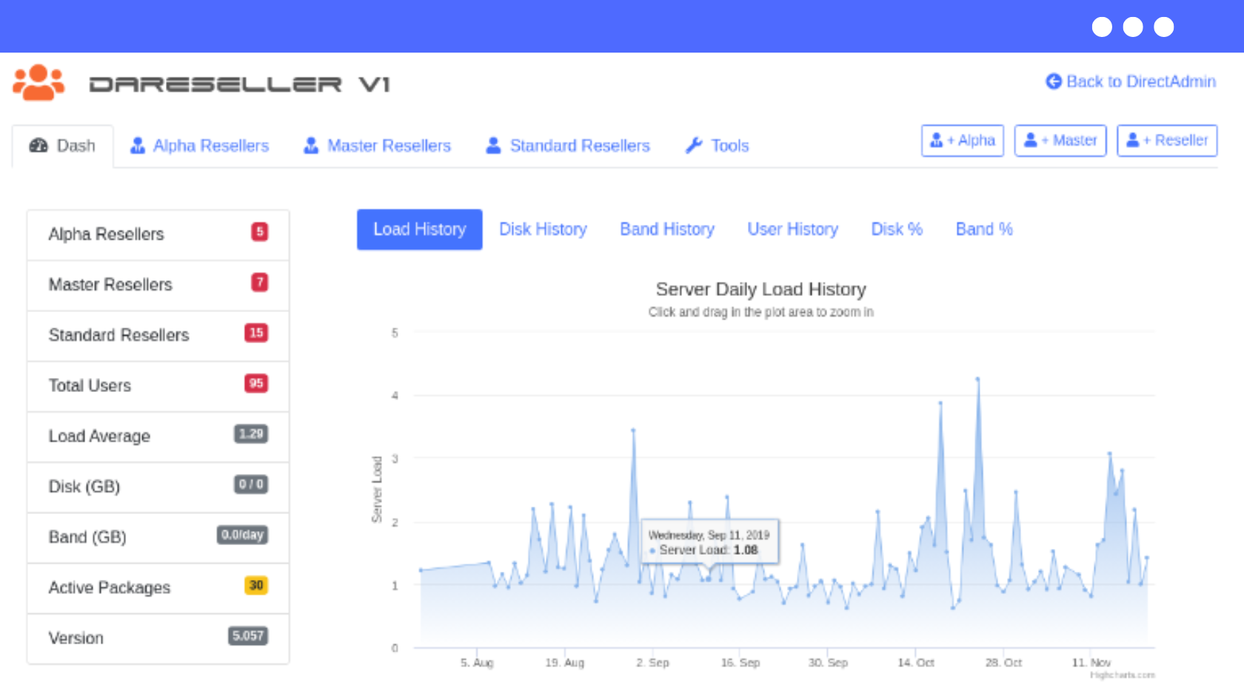Click the + Reseller button
The image size is (1244, 699).
click(1167, 141)
